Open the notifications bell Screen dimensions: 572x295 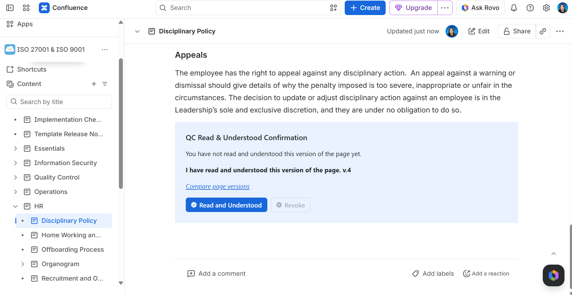pos(514,8)
